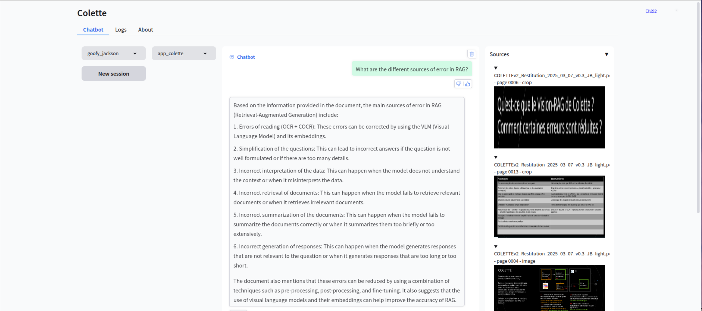This screenshot has width=702, height=311.
Task: Open the goofy_jackson dropdown
Action: tap(114, 53)
